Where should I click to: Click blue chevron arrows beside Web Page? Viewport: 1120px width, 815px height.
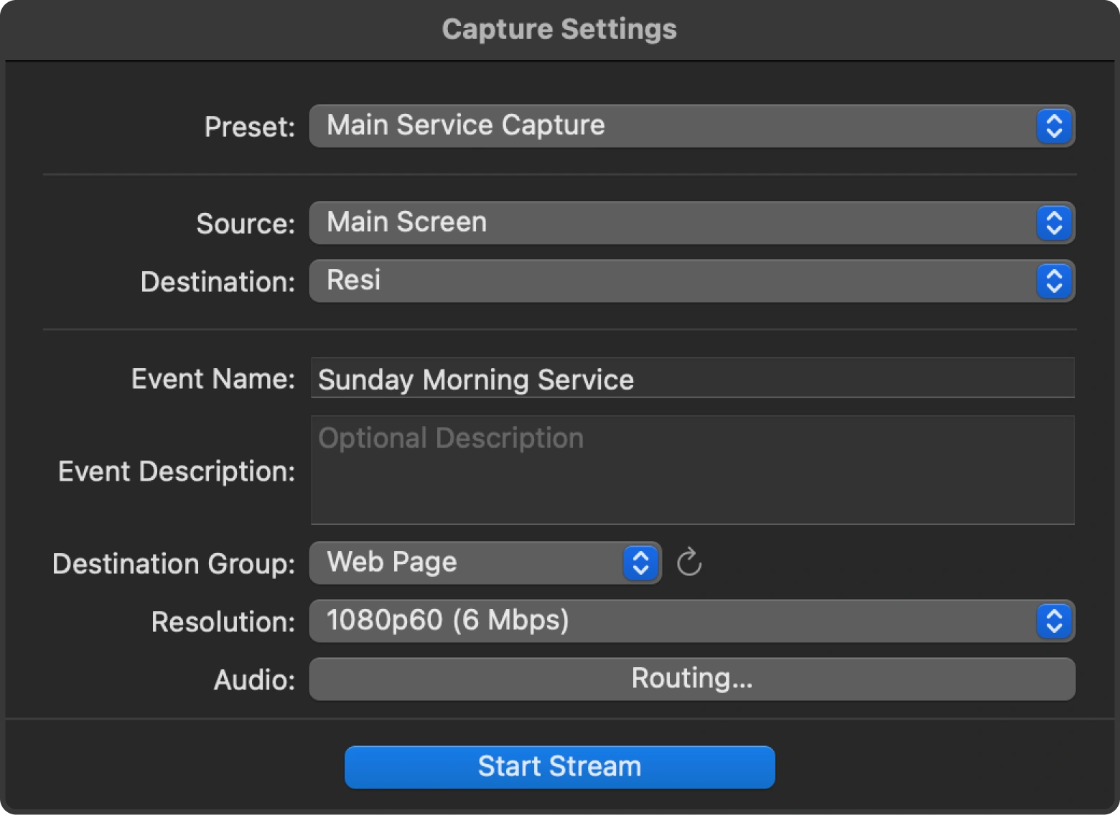pos(640,563)
